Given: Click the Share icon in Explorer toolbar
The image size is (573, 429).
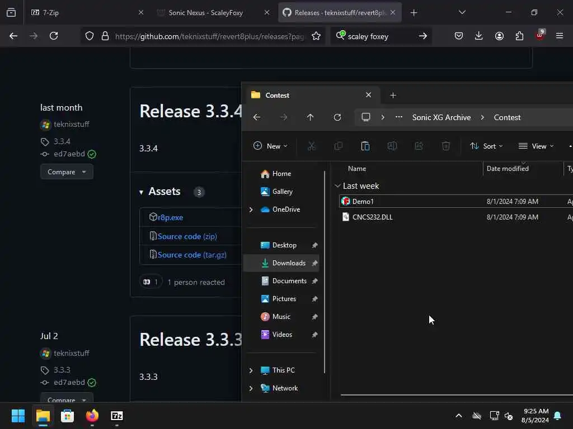Looking at the screenshot, I should [x=419, y=146].
